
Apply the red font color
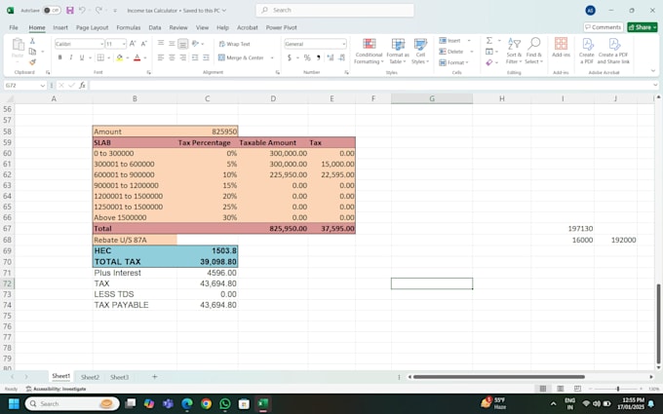point(137,57)
